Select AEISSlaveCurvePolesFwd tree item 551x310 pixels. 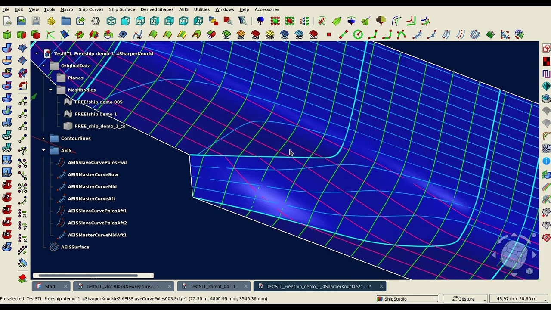pyautogui.click(x=97, y=162)
